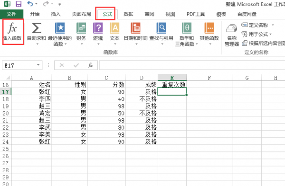Expand the Name Box dropdown arrow
This screenshot has height=186, width=285.
(38, 65)
